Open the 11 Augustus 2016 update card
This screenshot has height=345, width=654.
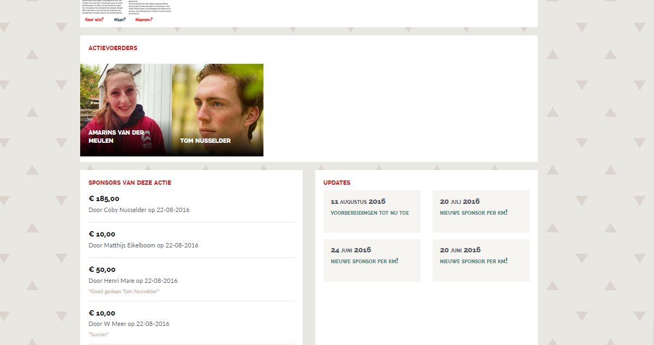[371, 211]
